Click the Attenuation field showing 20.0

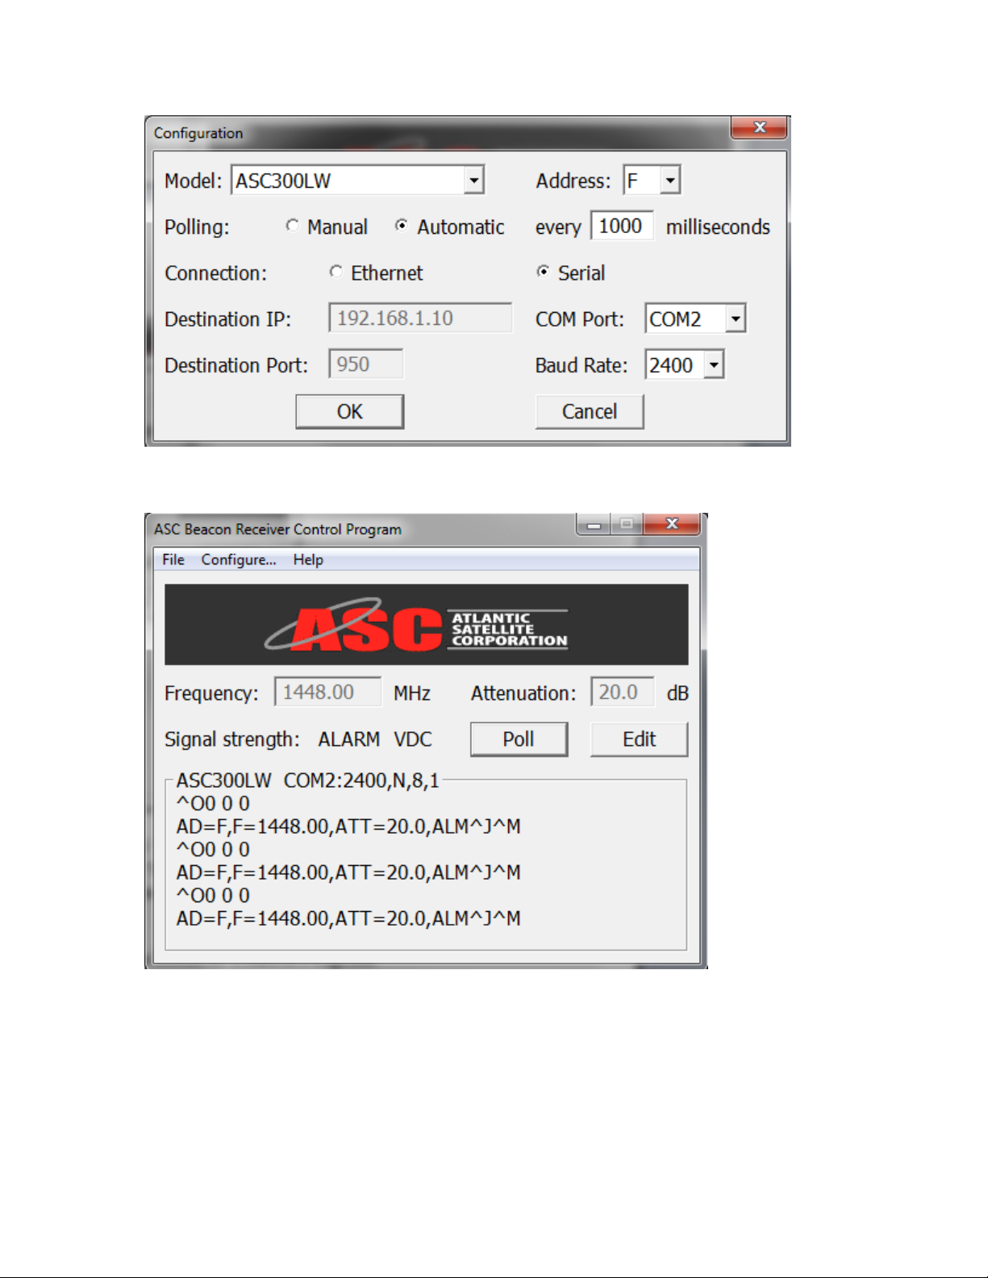pyautogui.click(x=623, y=692)
